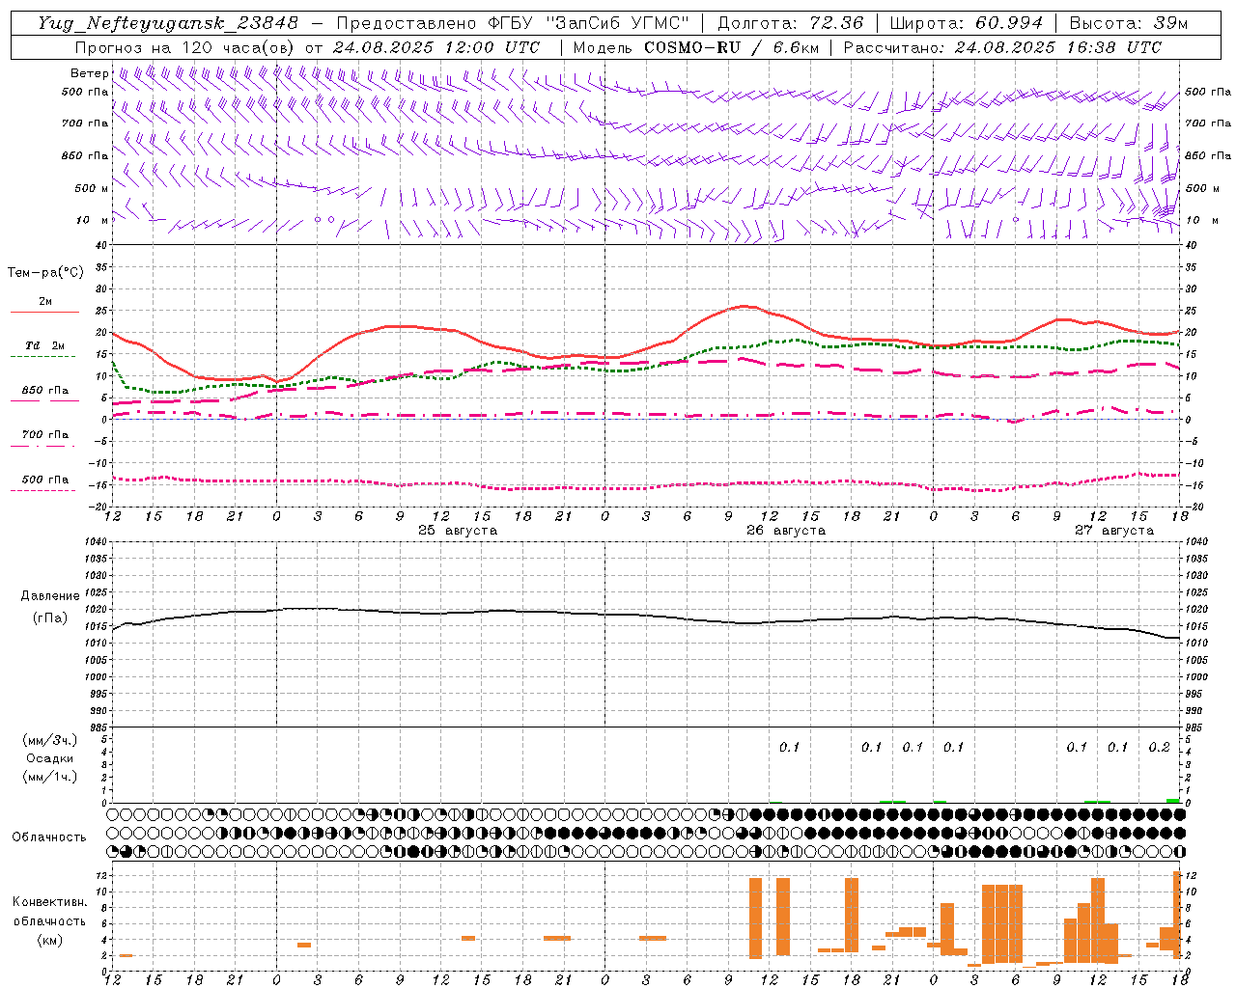Screen dimensions: 1236x988
Task: Click the Осадки precipitation label
Action: (50, 758)
